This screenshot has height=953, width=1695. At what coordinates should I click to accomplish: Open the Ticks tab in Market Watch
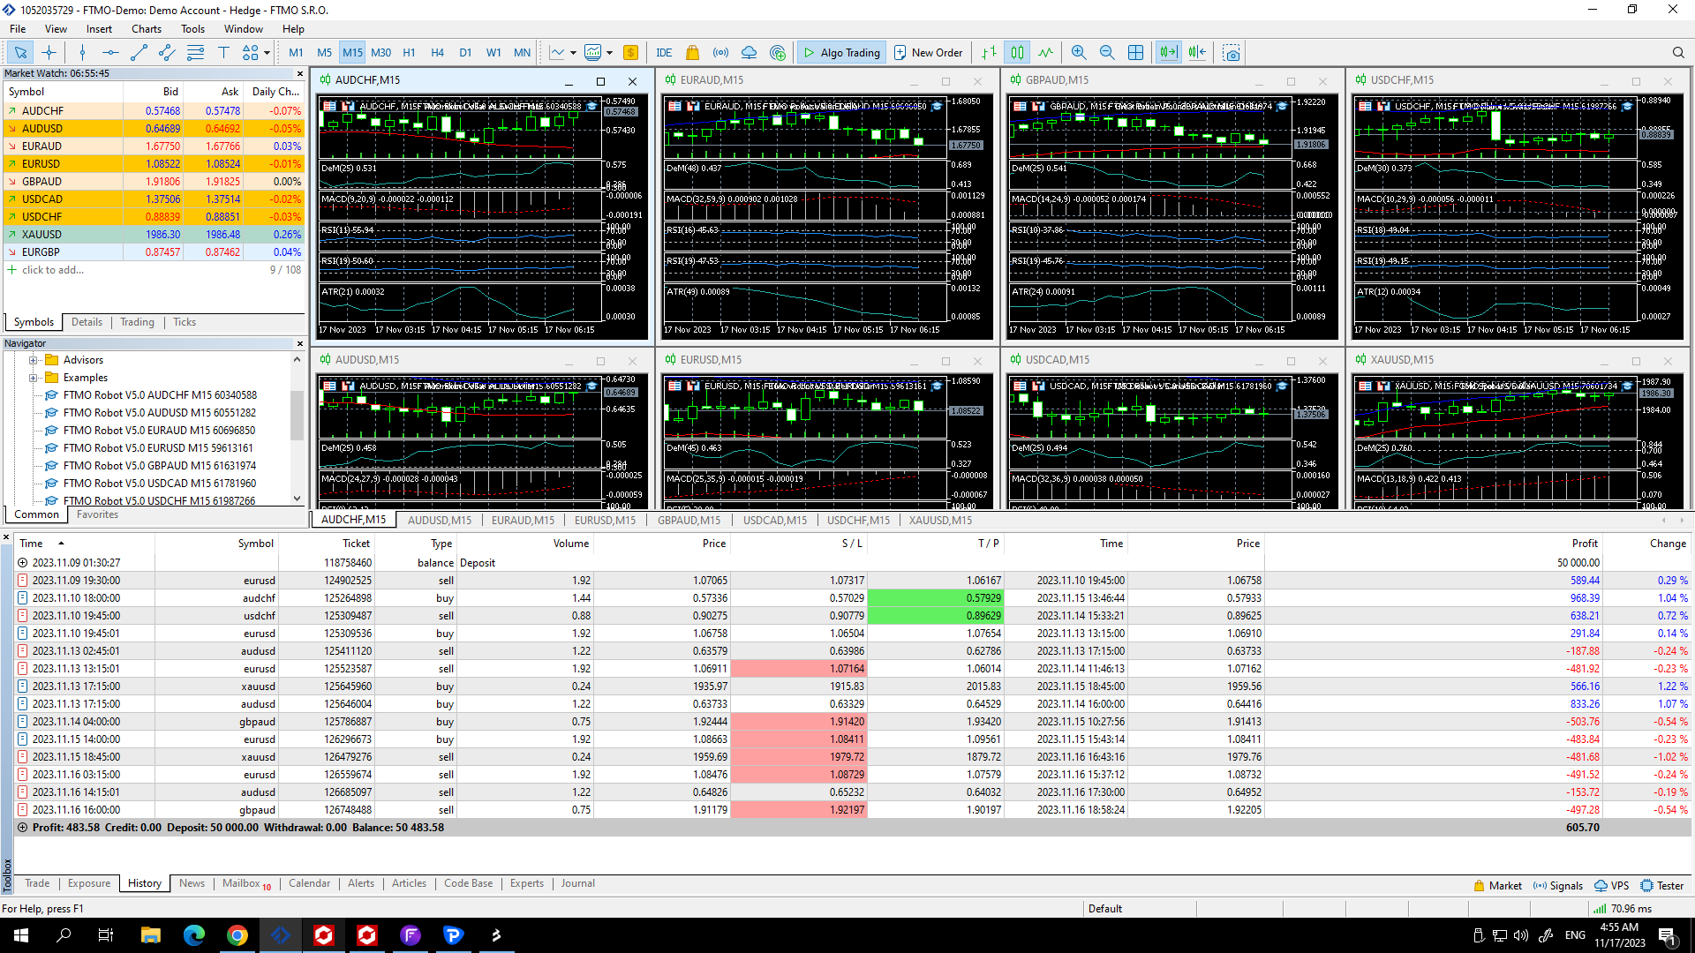pyautogui.click(x=185, y=322)
